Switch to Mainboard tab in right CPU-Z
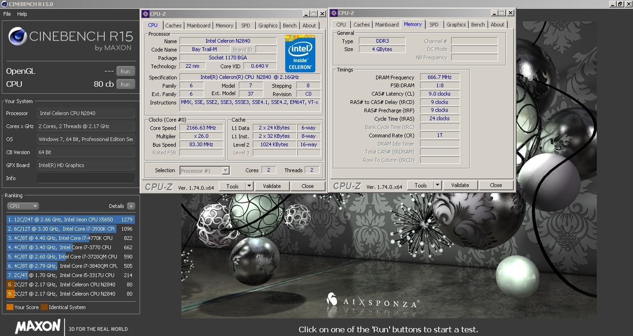The width and height of the screenshot is (633, 336). [x=387, y=25]
